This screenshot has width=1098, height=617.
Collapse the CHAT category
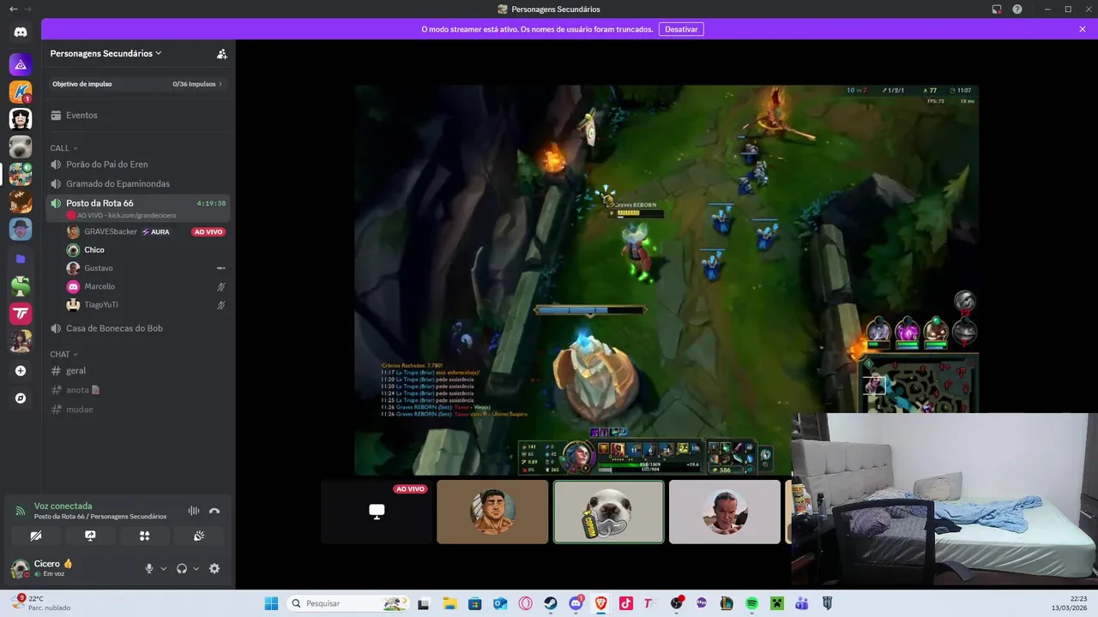coord(63,354)
